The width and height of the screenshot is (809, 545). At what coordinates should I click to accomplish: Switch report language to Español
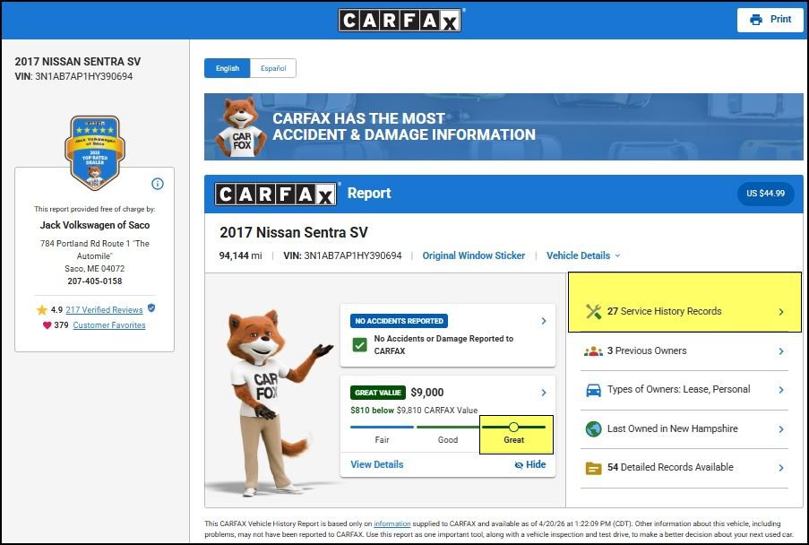pos(272,68)
